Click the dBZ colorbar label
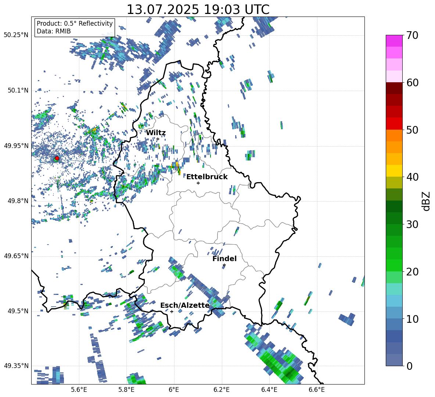The width and height of the screenshot is (435, 397). tap(426, 201)
